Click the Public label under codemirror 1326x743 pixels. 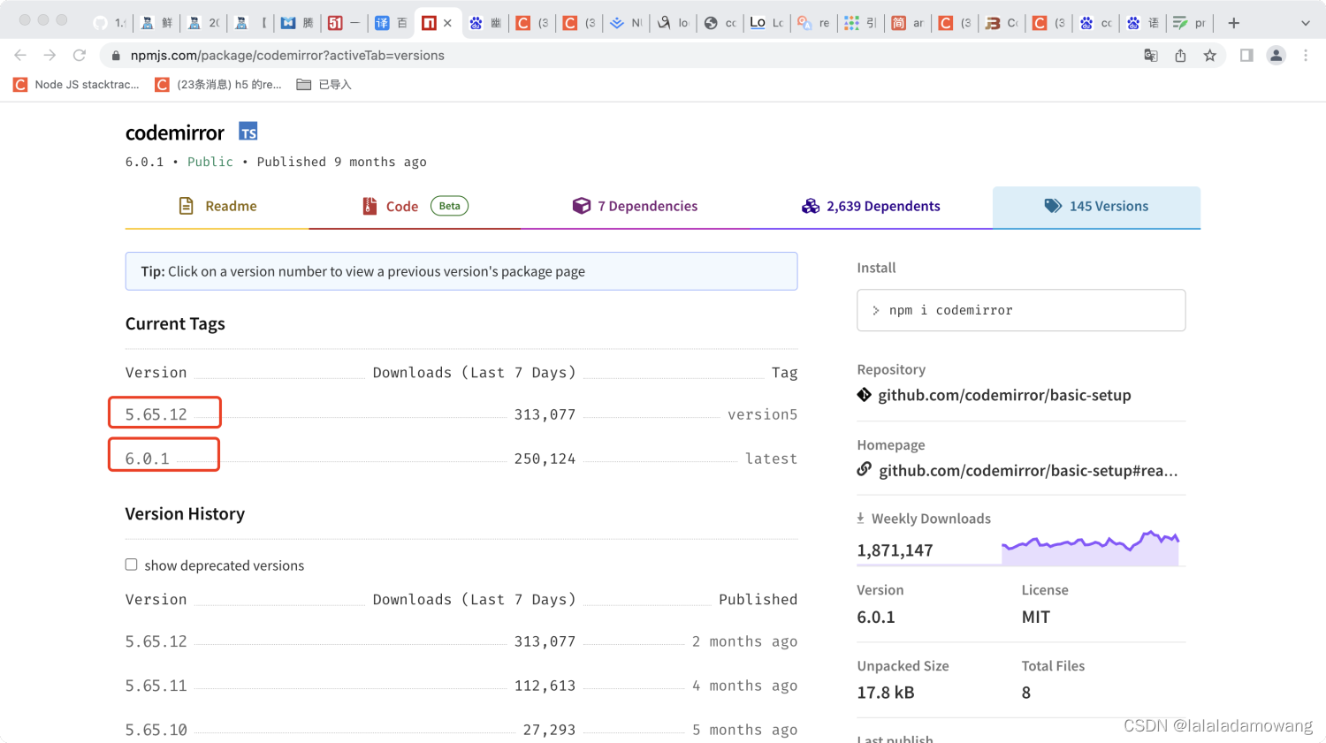click(210, 162)
